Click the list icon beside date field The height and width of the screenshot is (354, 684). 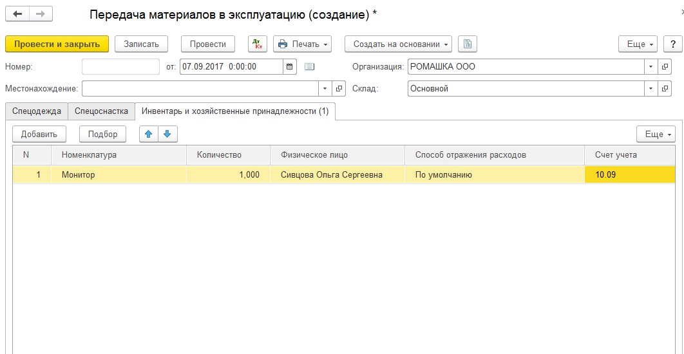pos(309,67)
